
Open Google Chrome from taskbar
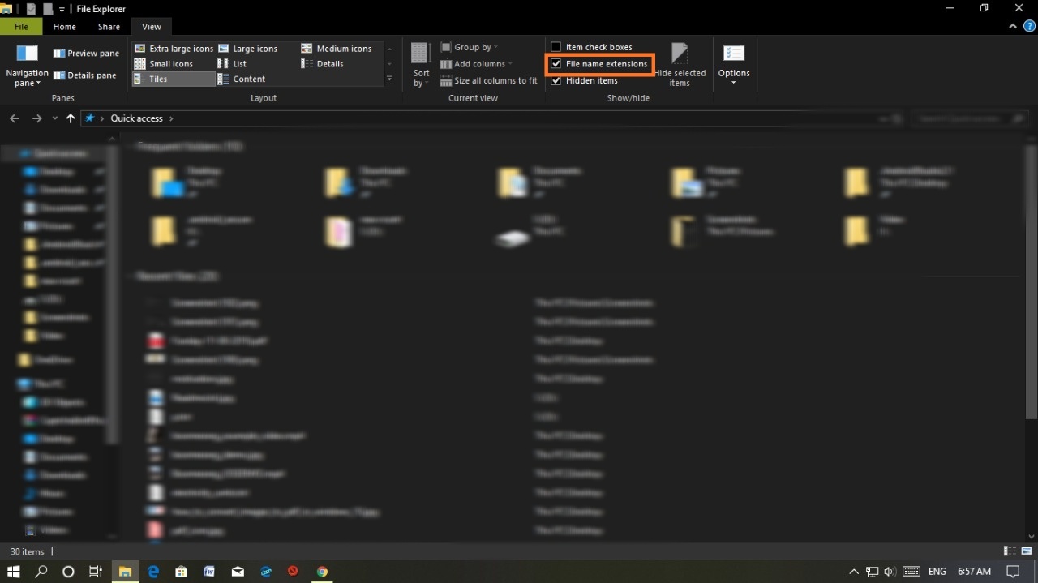click(x=322, y=571)
